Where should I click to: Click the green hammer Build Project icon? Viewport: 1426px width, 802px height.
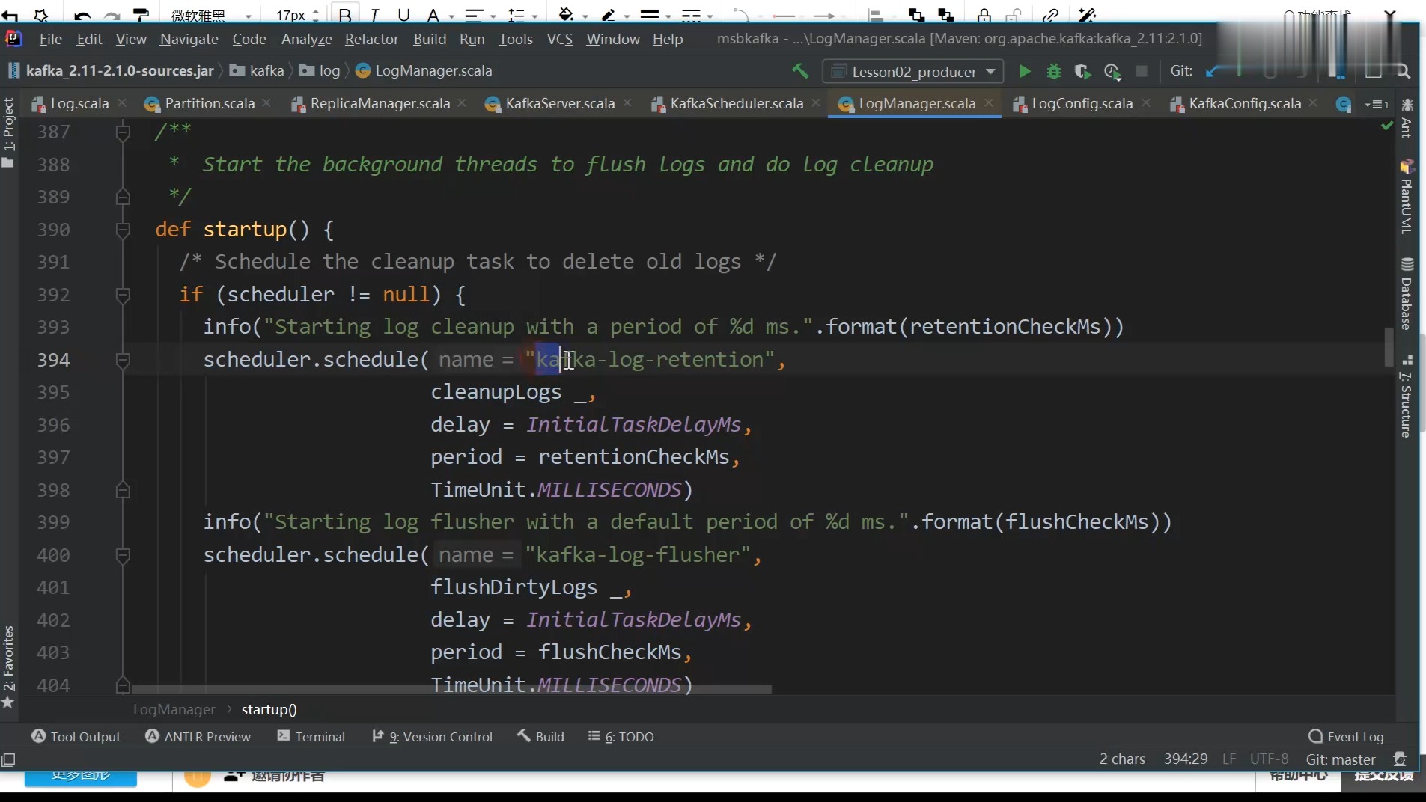[x=800, y=71]
